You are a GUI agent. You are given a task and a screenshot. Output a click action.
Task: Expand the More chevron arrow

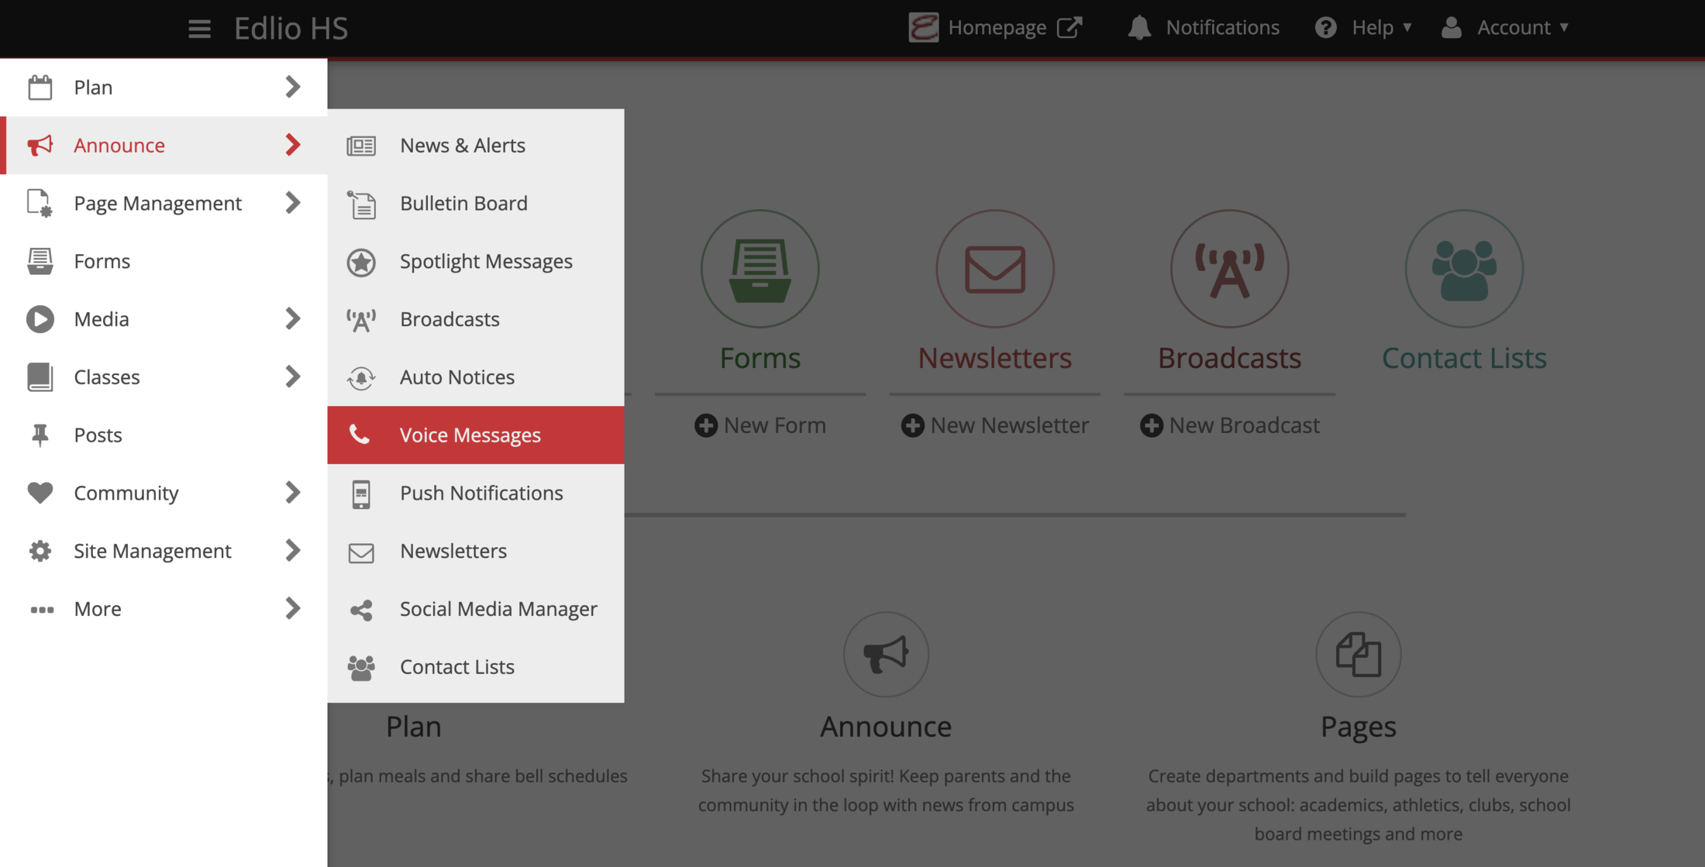tap(292, 608)
